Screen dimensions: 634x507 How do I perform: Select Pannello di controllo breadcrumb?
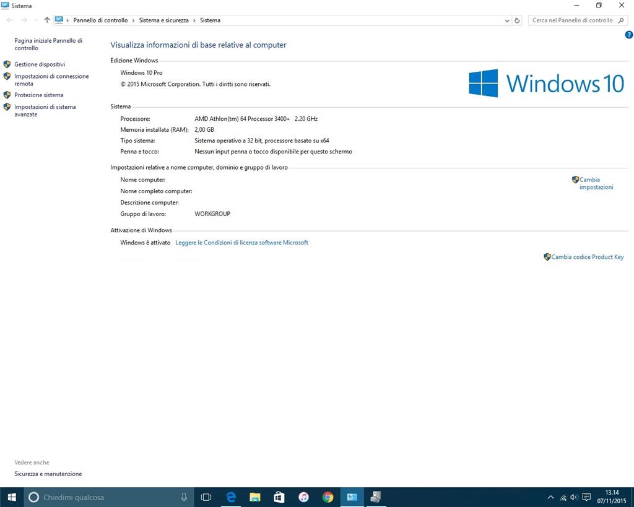[x=100, y=20]
